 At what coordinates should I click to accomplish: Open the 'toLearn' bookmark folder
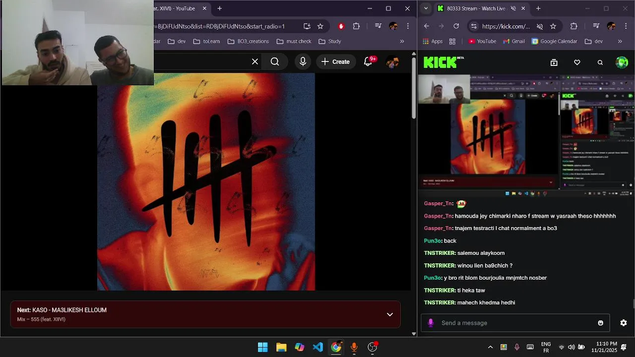click(x=206, y=41)
